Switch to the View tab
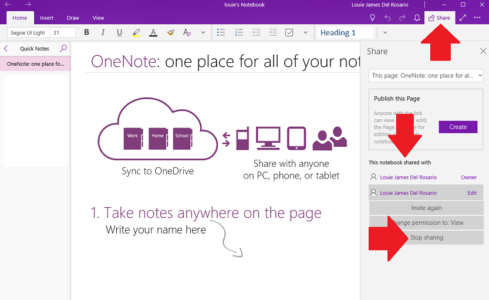This screenshot has height=300, width=489. pyautogui.click(x=98, y=18)
